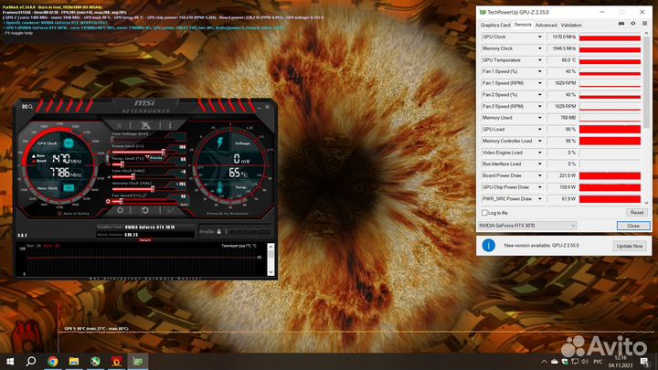Screen dimensions: 658x370
Task: Click the Afterburner hardware monitor scroll-down arrow
Action: tap(271, 272)
